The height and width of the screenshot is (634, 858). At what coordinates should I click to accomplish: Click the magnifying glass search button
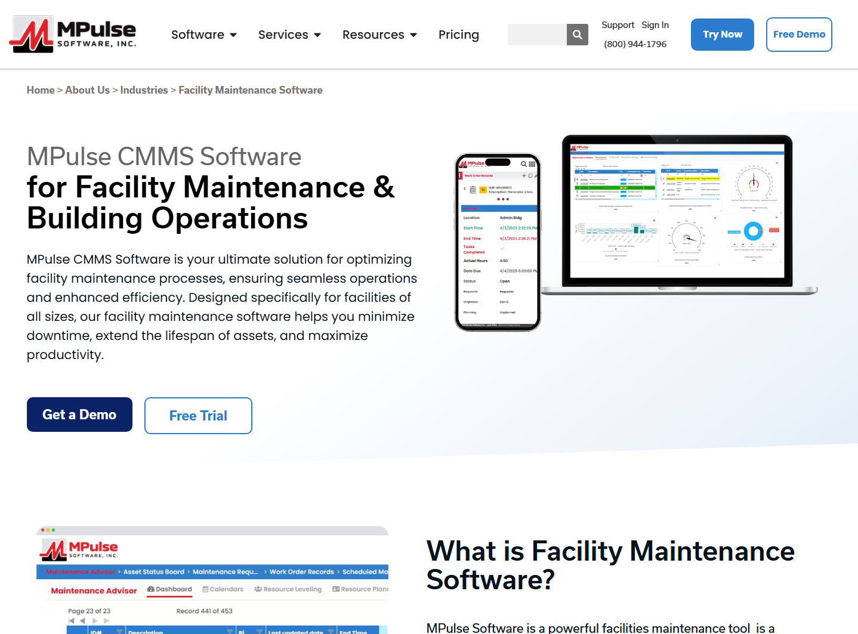[x=578, y=35]
